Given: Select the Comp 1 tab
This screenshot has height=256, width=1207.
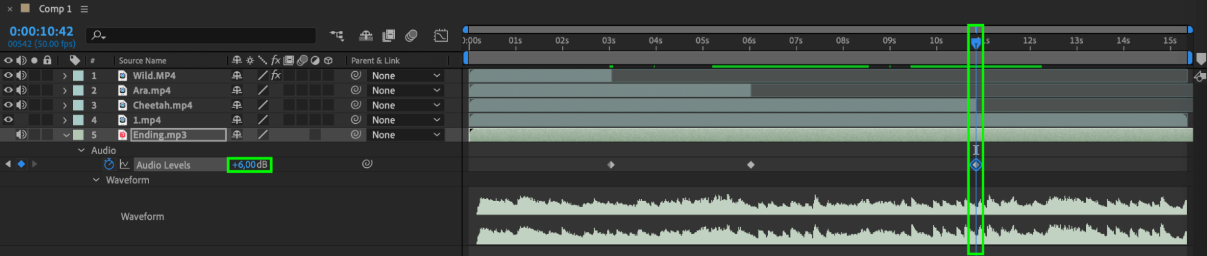Looking at the screenshot, I should (x=55, y=8).
